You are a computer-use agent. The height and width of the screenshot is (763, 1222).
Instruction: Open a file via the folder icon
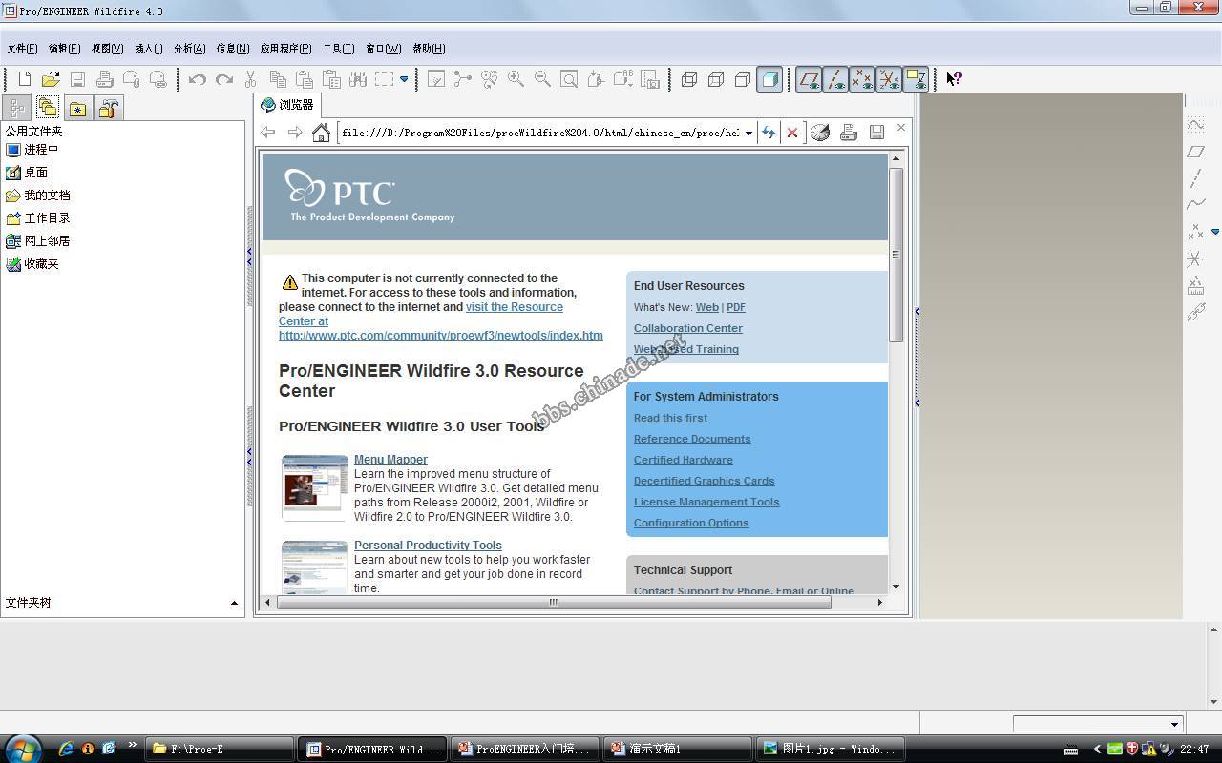(x=51, y=79)
